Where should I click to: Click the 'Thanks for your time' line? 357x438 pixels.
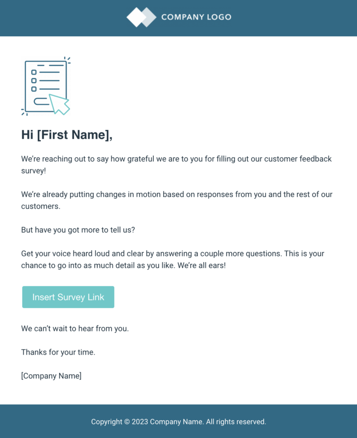[x=58, y=352]
